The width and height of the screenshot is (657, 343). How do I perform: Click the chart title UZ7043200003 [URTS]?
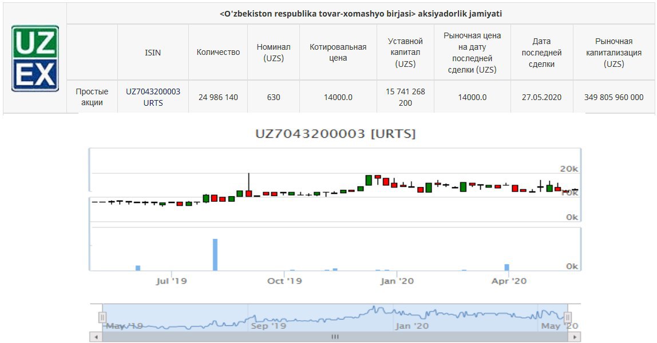point(335,134)
